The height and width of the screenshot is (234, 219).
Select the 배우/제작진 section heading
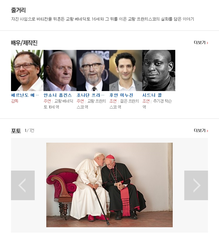pos(24,43)
